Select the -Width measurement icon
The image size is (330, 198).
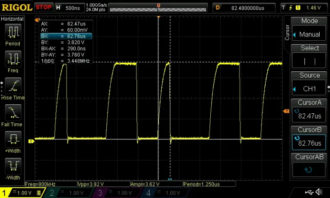[13, 166]
